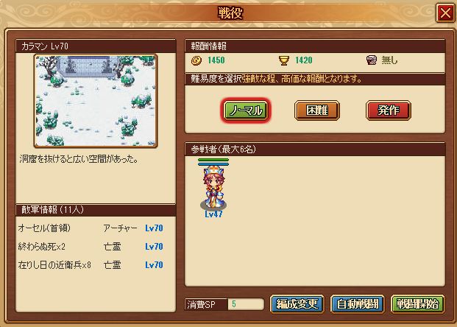Viewport: 457px width, 327px height.
Task: Select enemy オーセル(首領) row
Action: tap(91, 228)
